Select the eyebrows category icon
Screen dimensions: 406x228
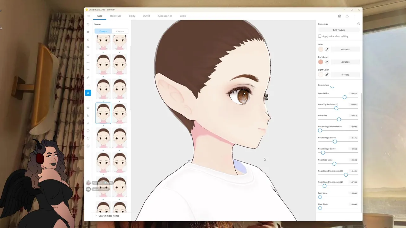coord(88,62)
